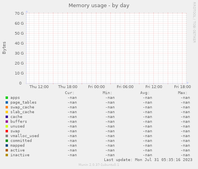198x169 pixels.
Task: Click the committed dark green swatch
Action: 7,141
